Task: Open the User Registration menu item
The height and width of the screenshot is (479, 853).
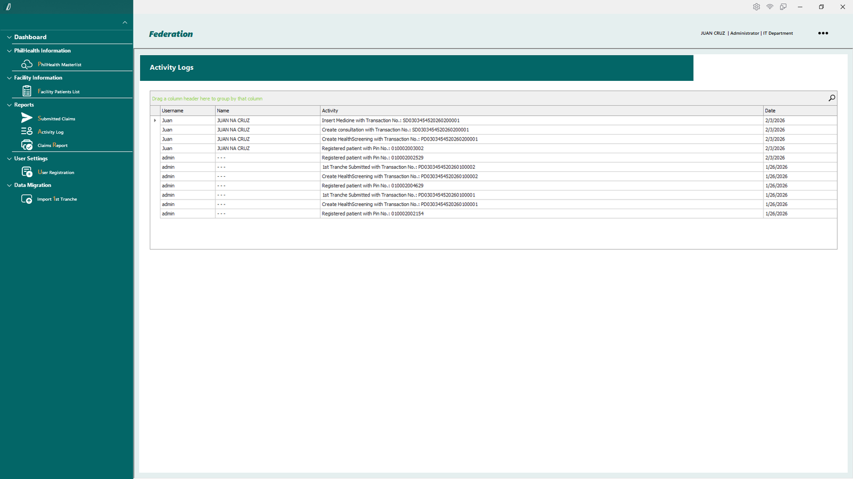Action: [56, 172]
